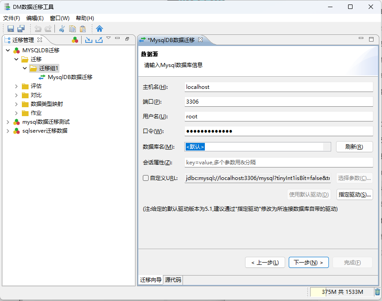Screen dimensions: 382x301
Task: Click the Save All toolbar icon
Action: tap(21, 29)
